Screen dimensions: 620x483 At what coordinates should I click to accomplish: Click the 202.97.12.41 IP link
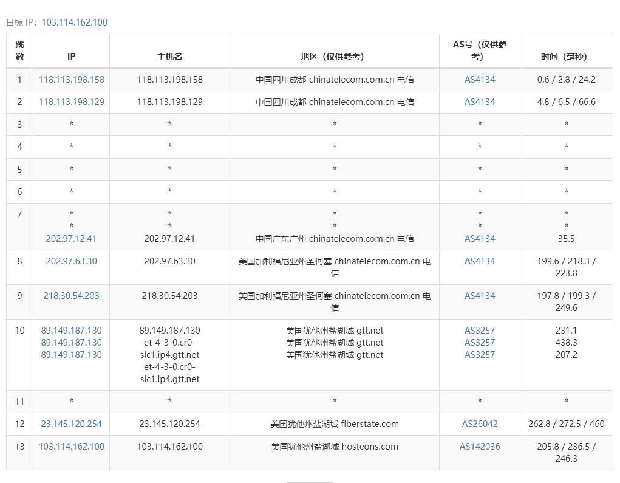pos(71,239)
